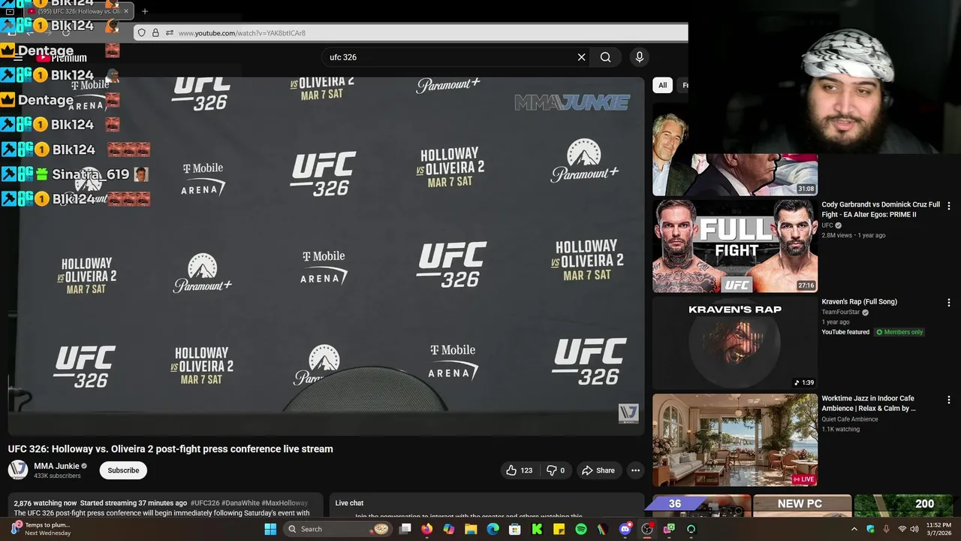Click the tracking protection shield icon

(x=142, y=33)
